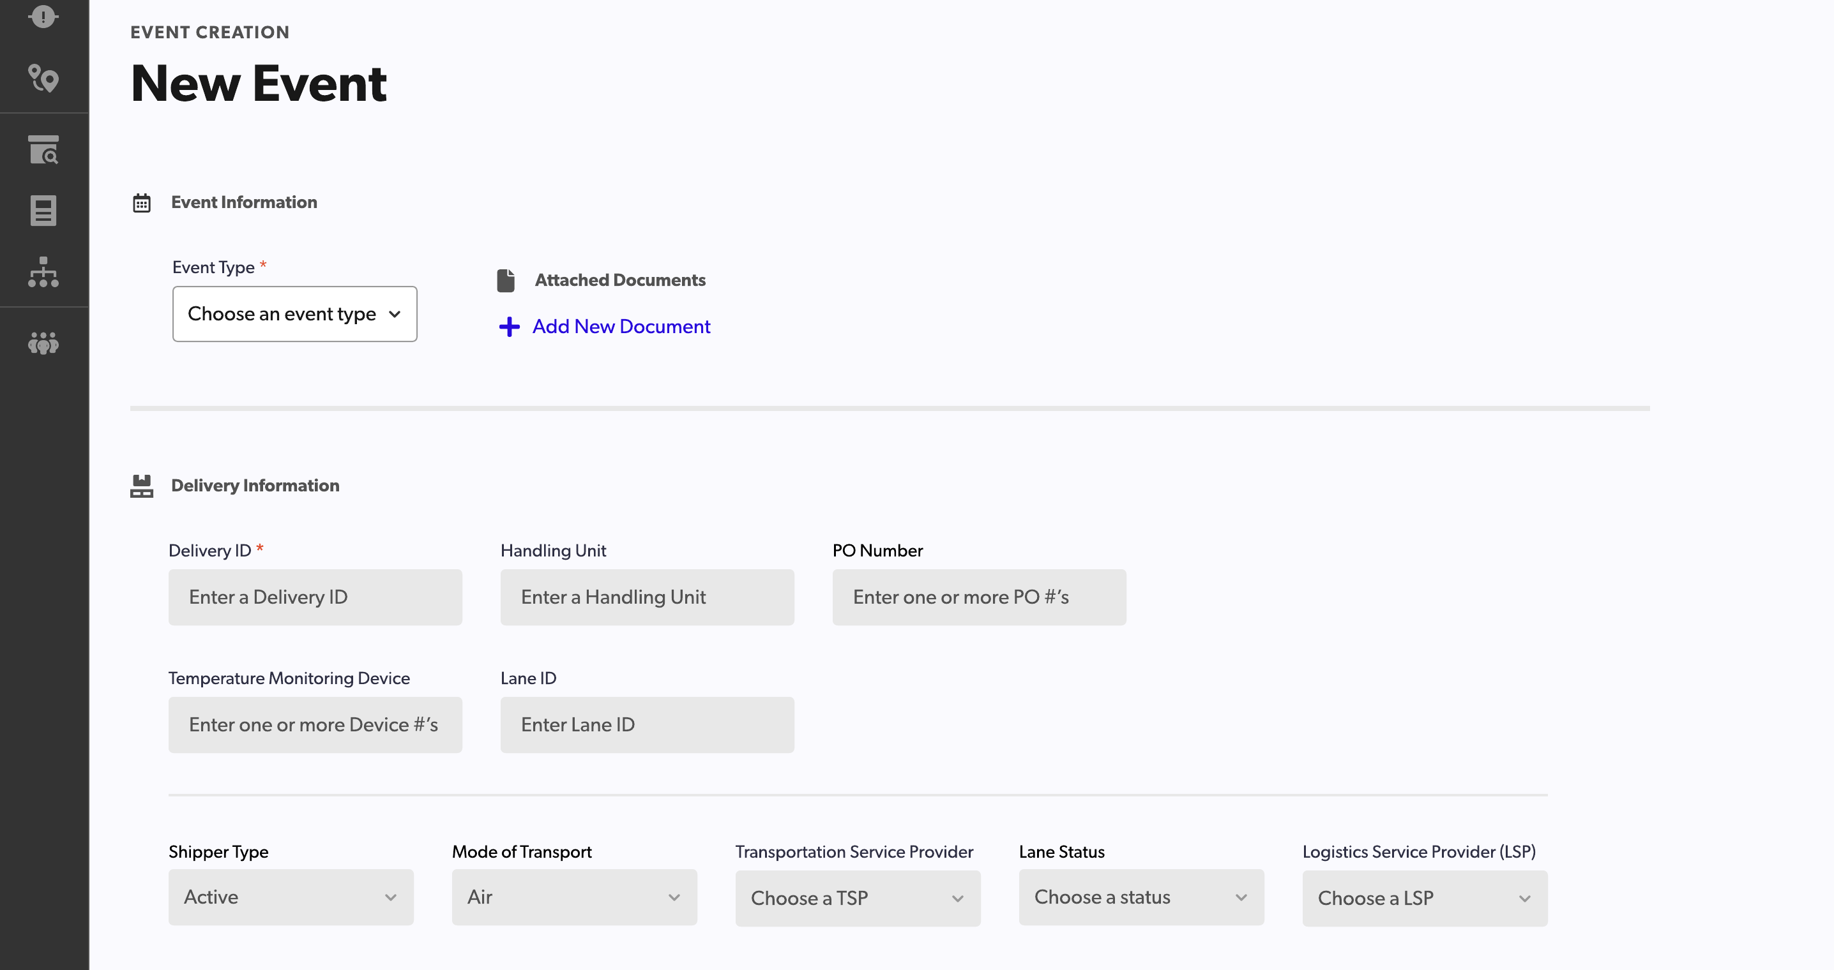1834x970 pixels.
Task: Click the Logistics Service Provider (LSP) label
Action: [1419, 852]
